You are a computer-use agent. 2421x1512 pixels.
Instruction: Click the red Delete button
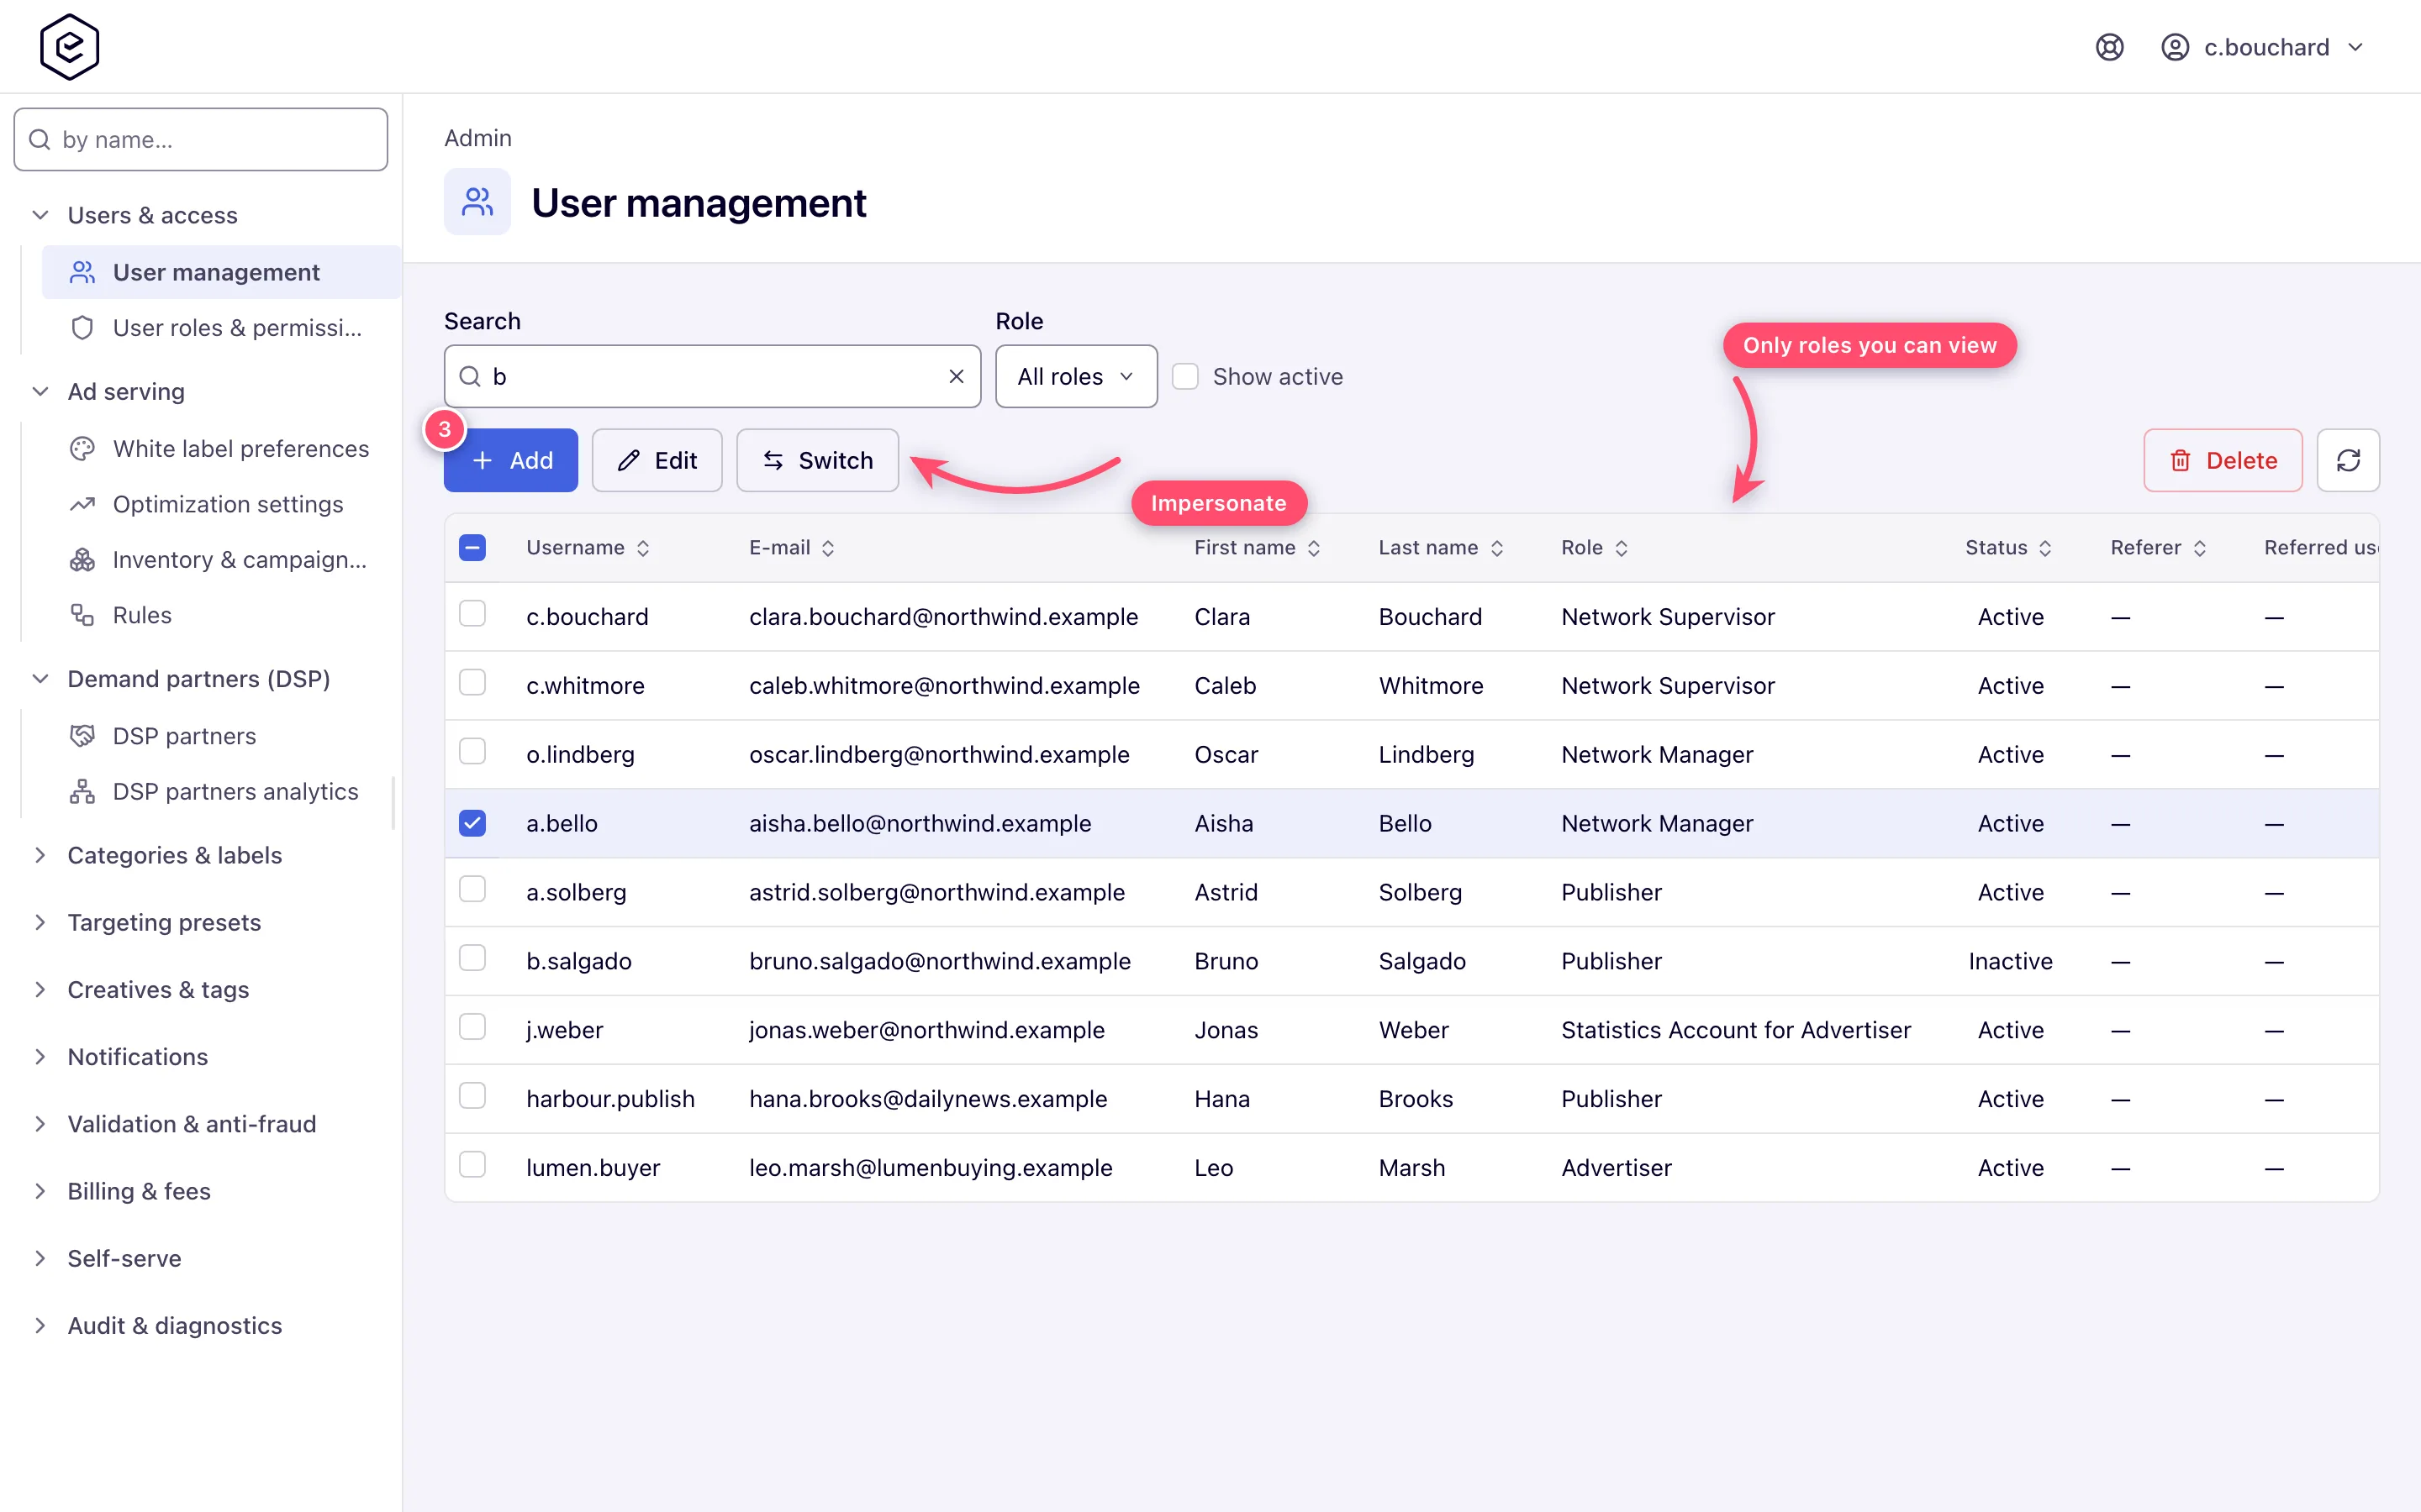(2223, 460)
